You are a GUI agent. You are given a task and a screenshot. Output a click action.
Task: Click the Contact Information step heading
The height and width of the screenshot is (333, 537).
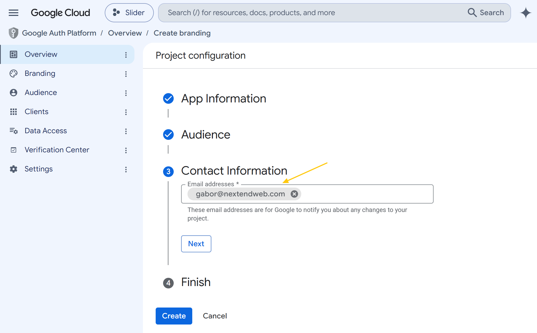click(x=234, y=171)
